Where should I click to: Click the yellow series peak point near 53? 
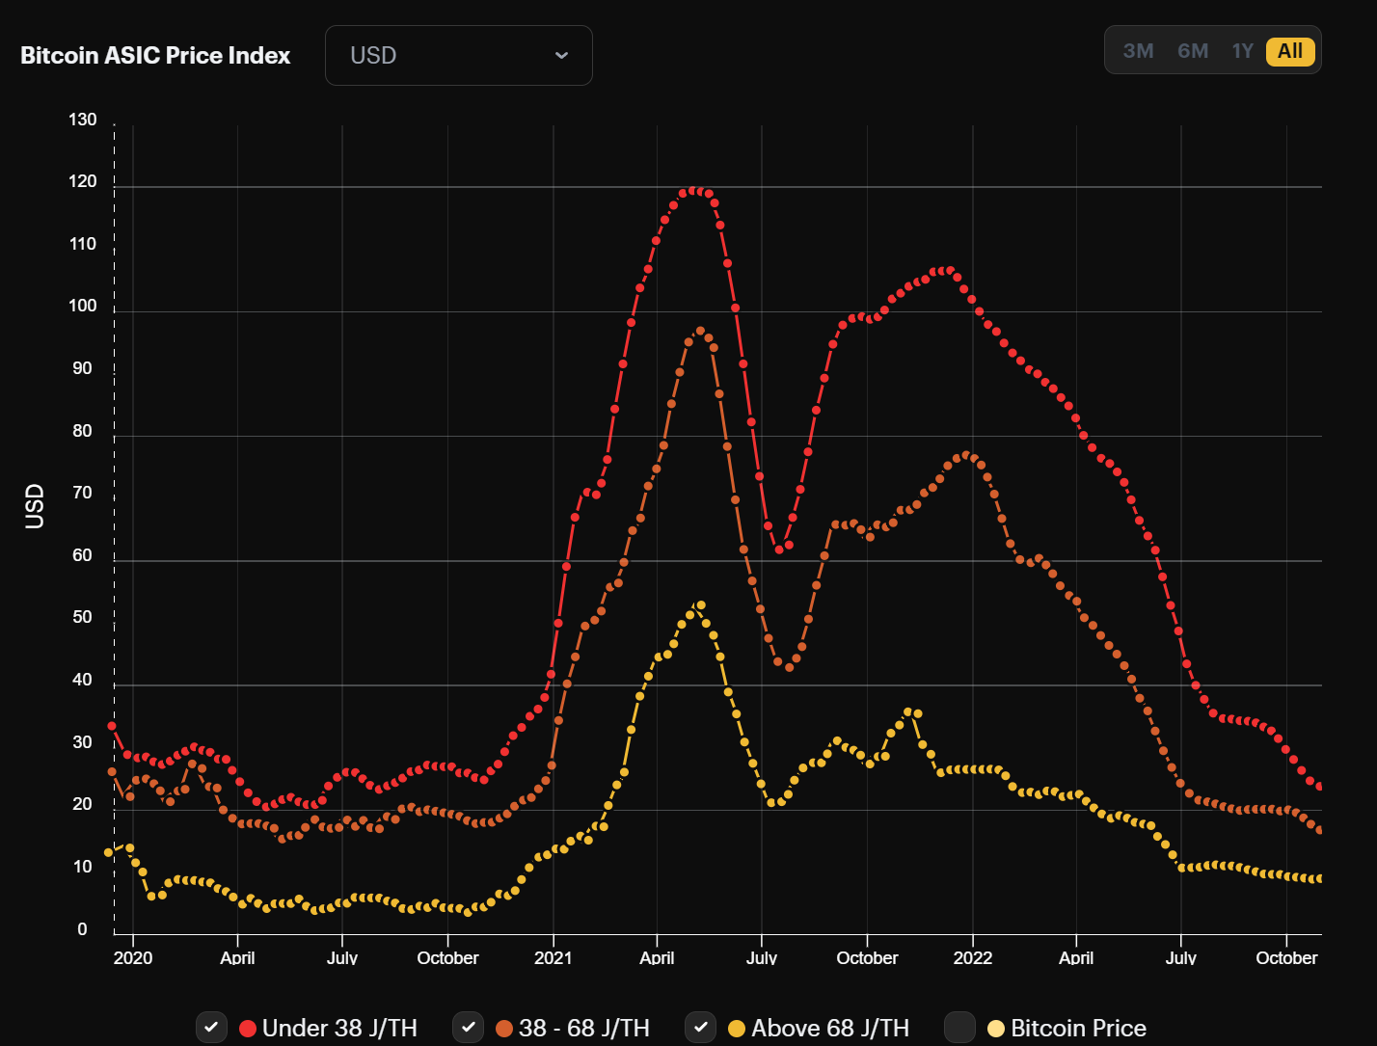pos(700,605)
